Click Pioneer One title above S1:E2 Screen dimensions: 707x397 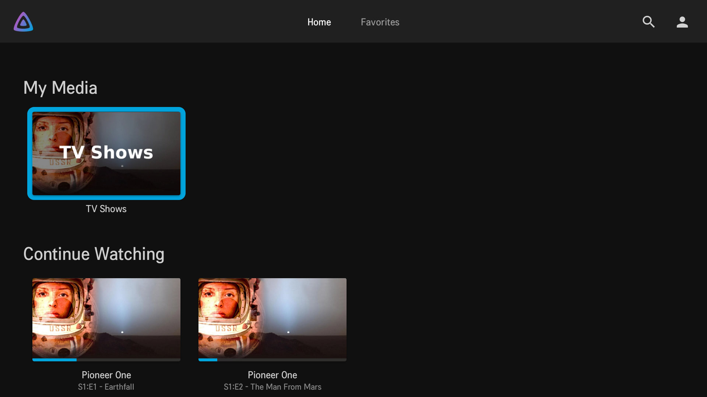272,375
